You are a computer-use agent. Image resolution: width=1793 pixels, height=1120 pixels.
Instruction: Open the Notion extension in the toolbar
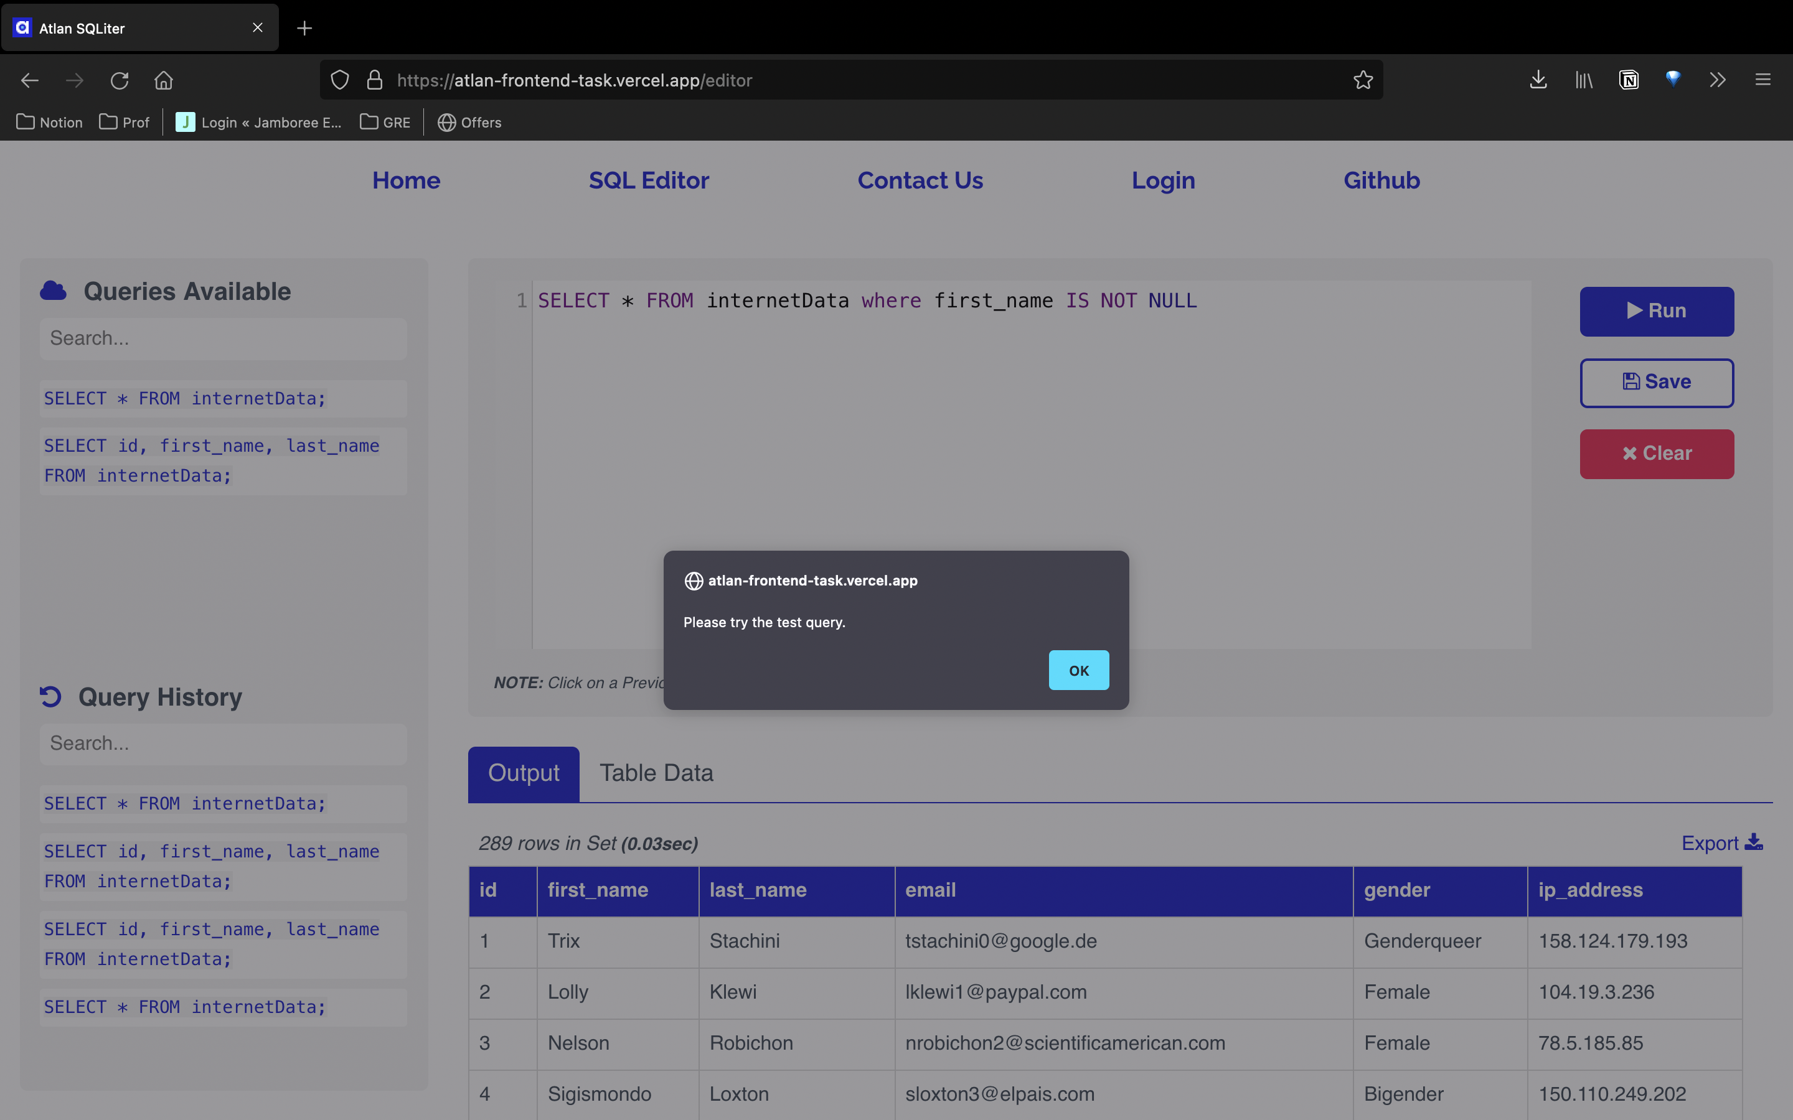point(1628,80)
